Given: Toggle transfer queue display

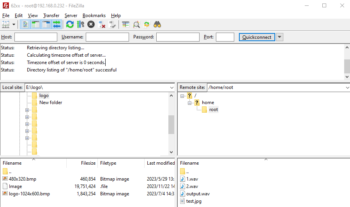Looking at the screenshot, I should pyautogui.click(x=57, y=24).
